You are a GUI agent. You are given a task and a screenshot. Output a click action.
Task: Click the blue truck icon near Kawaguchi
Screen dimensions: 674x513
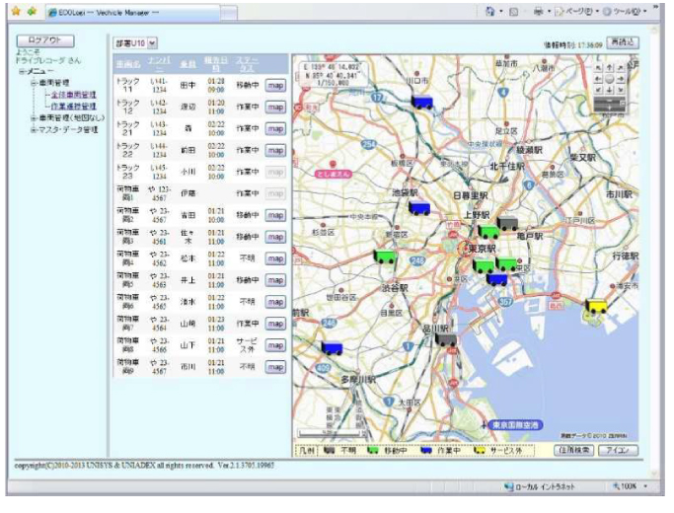click(x=421, y=103)
